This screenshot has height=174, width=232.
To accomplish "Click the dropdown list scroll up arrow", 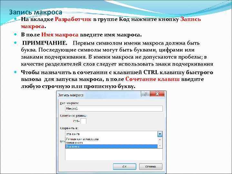I will coord(160,140).
